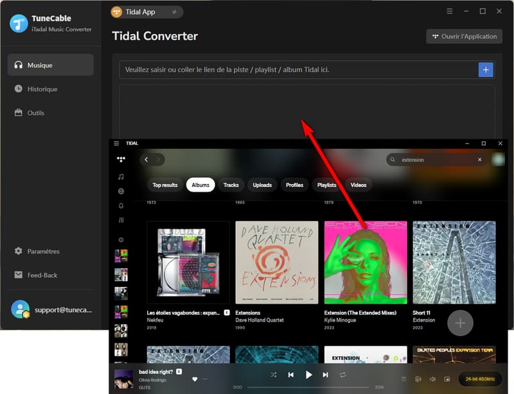
Task: Select the Playlists tab
Action: coord(327,185)
